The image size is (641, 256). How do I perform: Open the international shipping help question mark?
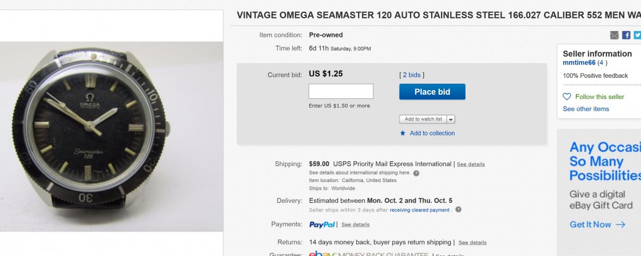click(x=416, y=173)
